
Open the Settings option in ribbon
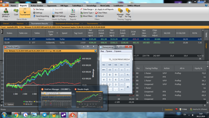tap(38, 13)
